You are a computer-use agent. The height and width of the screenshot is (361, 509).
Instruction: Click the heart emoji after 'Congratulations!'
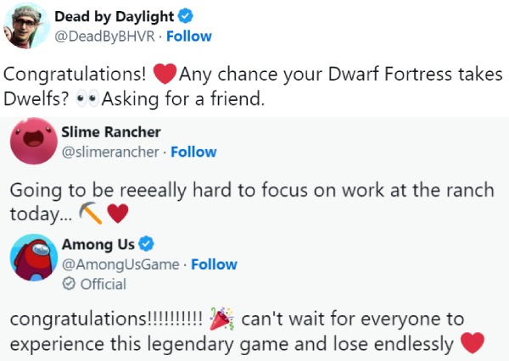(165, 74)
